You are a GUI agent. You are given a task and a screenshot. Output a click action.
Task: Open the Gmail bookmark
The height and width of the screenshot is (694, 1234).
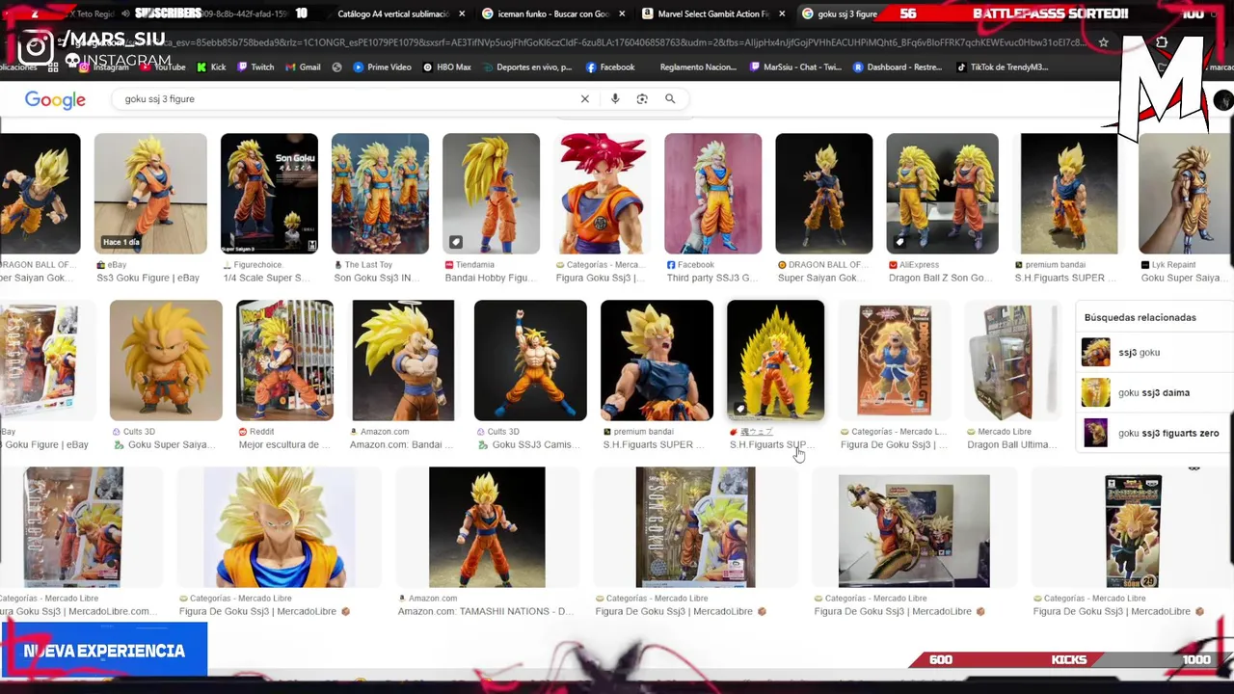303,67
